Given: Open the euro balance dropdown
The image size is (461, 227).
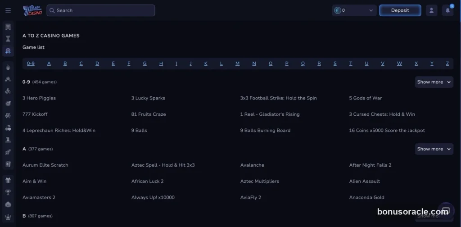Looking at the screenshot, I should (x=354, y=10).
